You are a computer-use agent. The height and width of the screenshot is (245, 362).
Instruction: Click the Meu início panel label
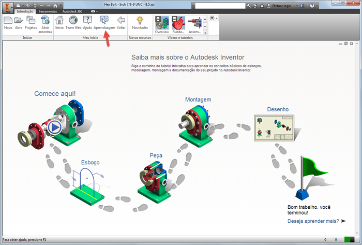tap(90, 38)
